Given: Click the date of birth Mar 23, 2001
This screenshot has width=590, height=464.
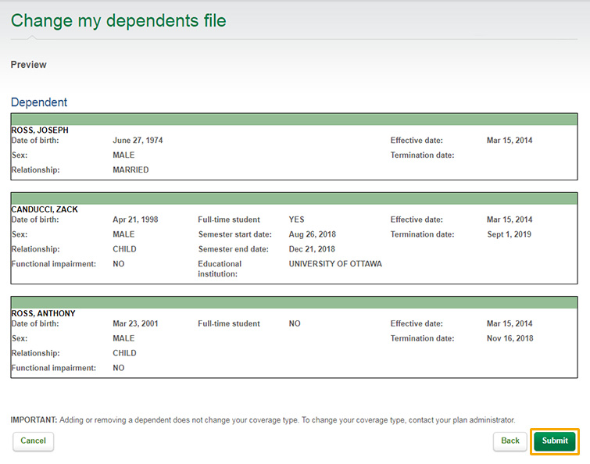Looking at the screenshot, I should click(x=135, y=323).
